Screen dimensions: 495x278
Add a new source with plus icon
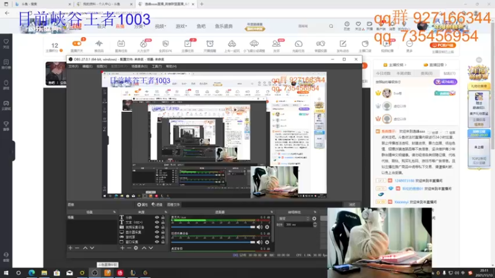122,248
